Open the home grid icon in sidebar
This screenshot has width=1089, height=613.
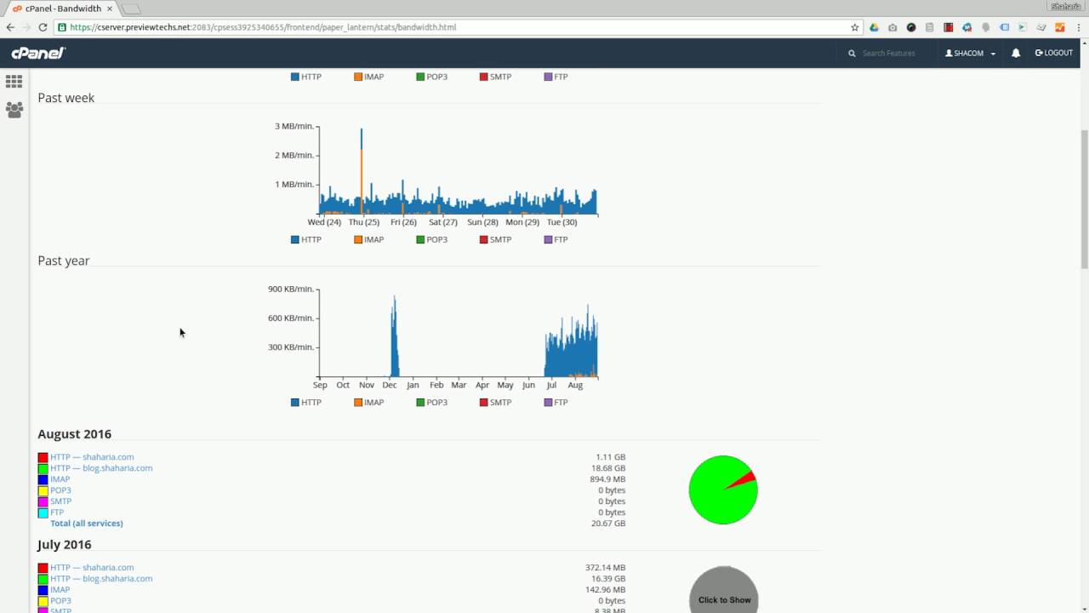[x=14, y=82]
